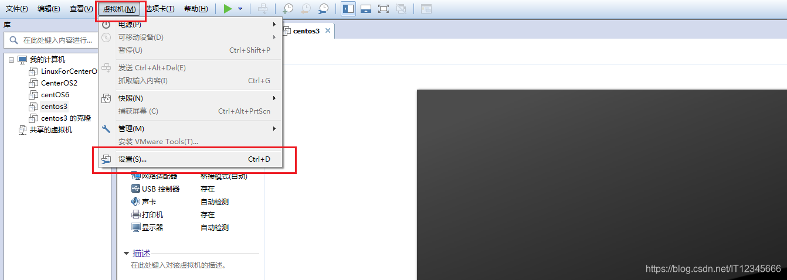Image resolution: width=787 pixels, height=280 pixels.
Task: Click the 虚拟机(M) menu
Action: pos(119,9)
